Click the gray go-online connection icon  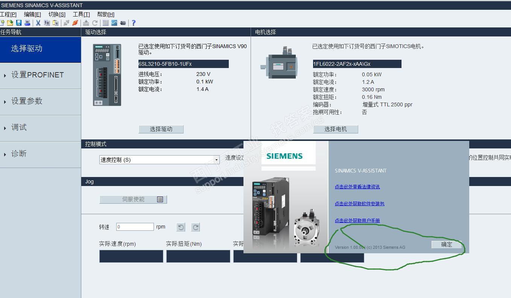(x=66, y=23)
